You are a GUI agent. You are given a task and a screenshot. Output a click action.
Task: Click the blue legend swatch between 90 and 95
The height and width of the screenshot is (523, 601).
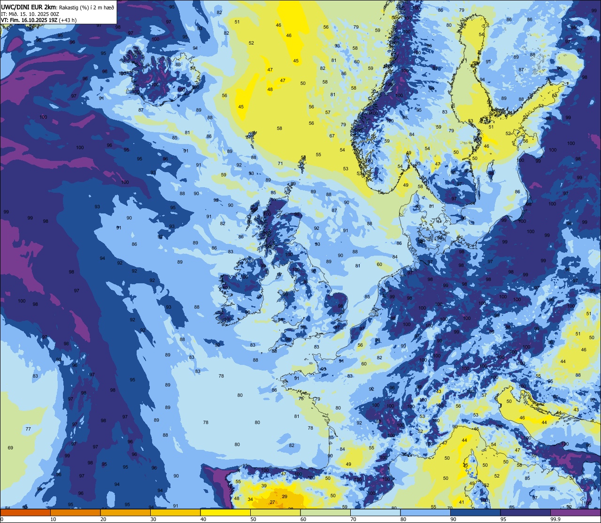[x=475, y=512]
